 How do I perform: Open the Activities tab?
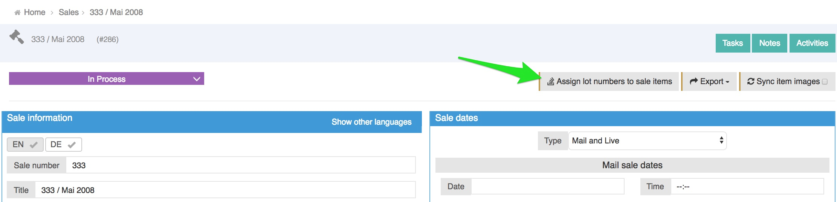pos(812,43)
